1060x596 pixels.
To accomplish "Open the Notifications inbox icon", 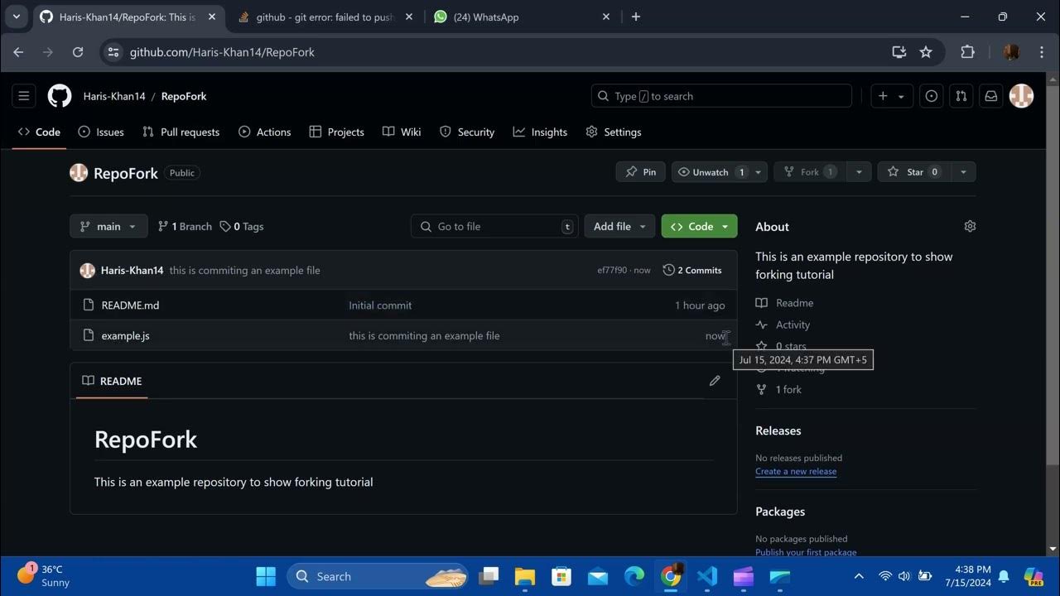I will 990,96.
